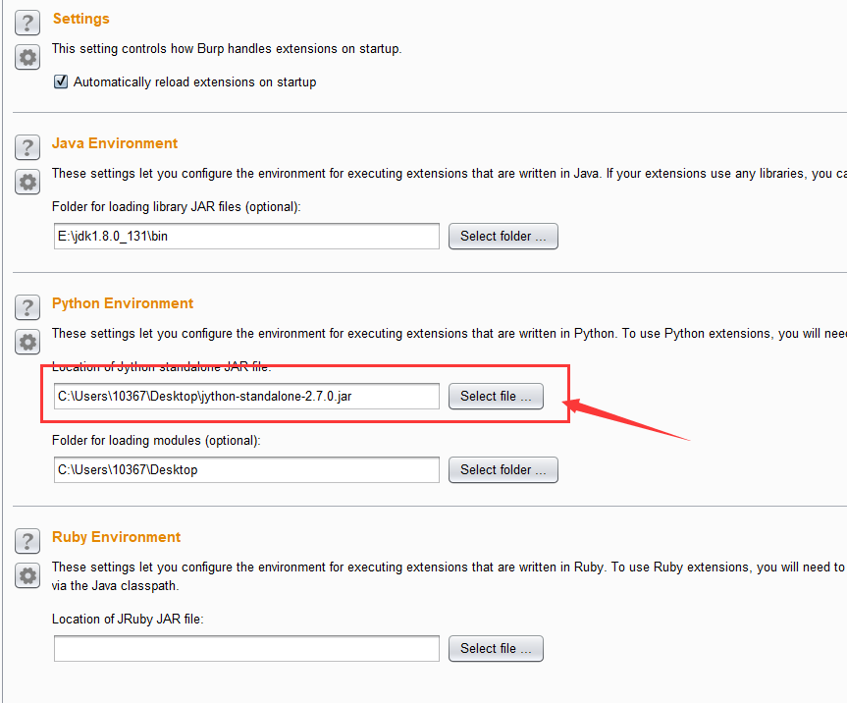Click the empty JRuby JAR location field
This screenshot has height=703, width=847.
[246, 649]
